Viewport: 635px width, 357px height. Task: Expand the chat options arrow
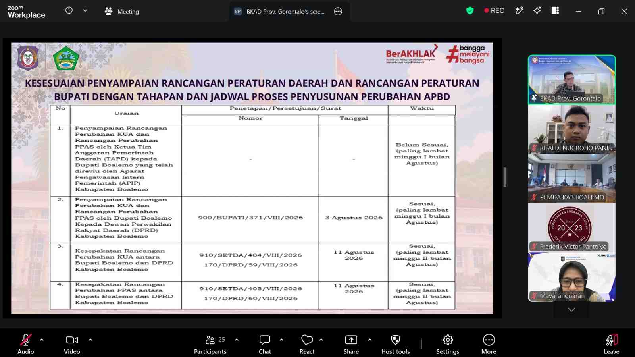281,340
